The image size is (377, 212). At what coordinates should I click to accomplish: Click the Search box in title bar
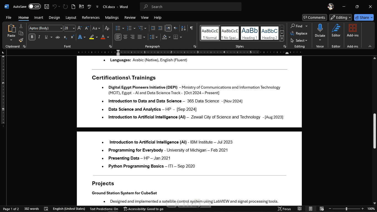click(x=190, y=7)
